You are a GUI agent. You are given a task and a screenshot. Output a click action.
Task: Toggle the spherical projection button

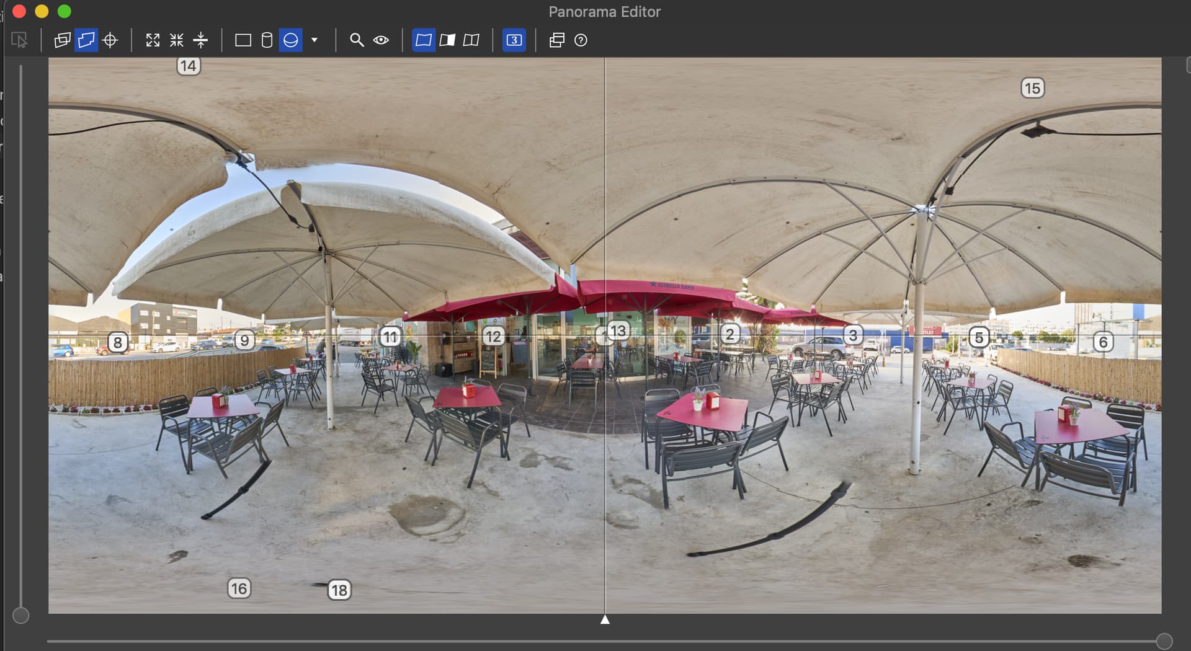point(290,40)
